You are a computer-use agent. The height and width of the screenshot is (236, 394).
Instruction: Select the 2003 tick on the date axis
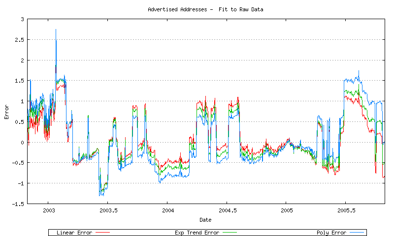[x=48, y=210]
